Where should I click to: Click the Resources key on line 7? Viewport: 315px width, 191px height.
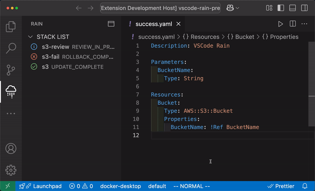tap(166, 95)
